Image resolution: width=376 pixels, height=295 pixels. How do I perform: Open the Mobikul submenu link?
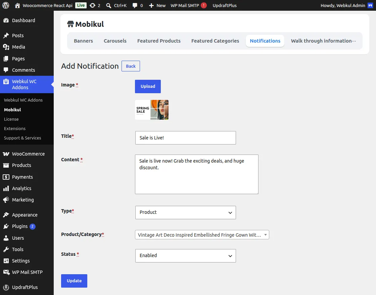click(x=12, y=110)
